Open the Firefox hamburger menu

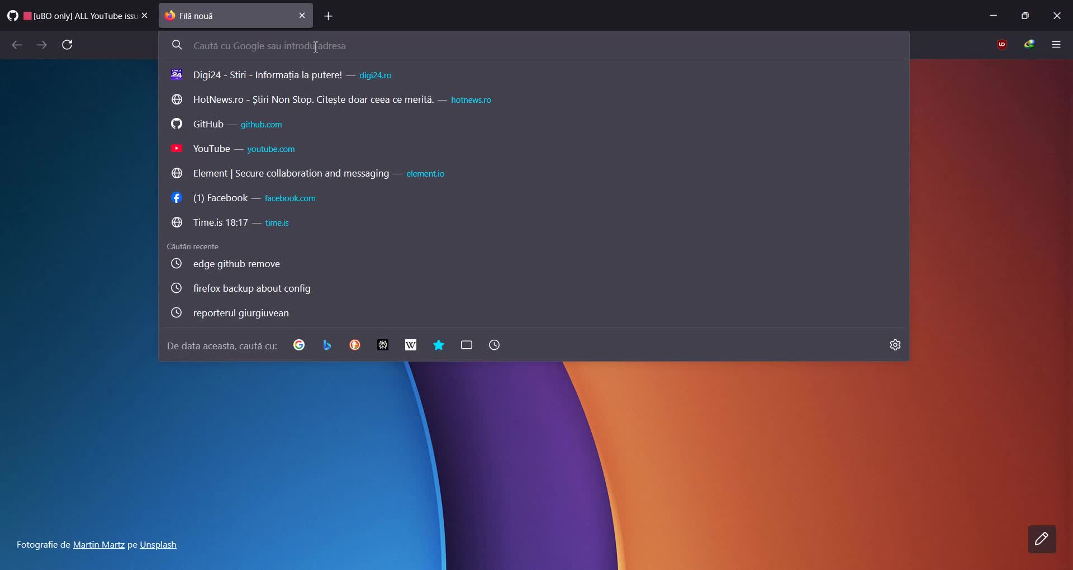point(1056,45)
